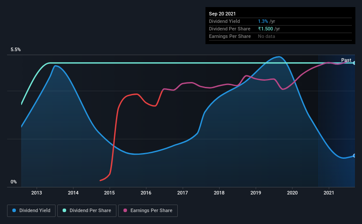
Task: Toggle the Dividend Yield legend button
Action: click(x=31, y=211)
